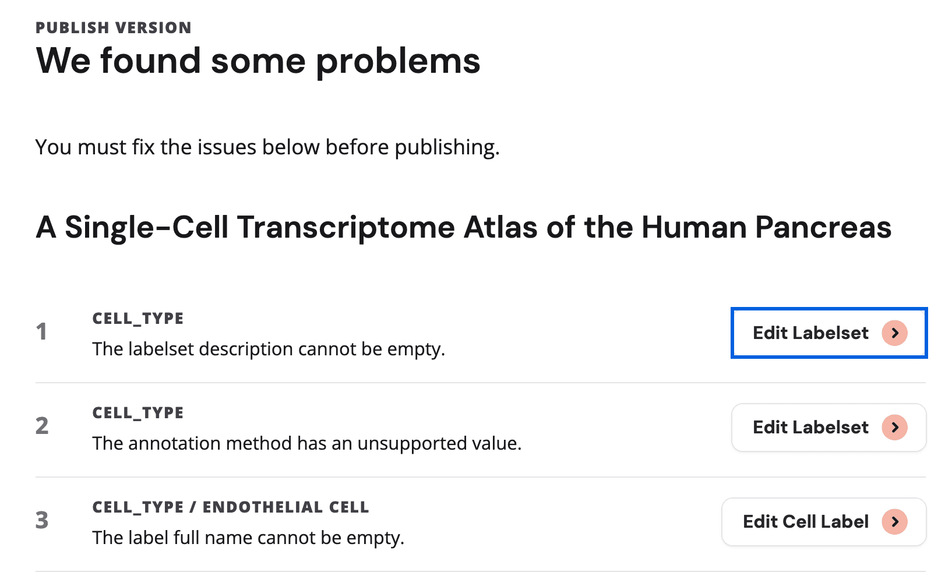The image size is (952, 572).
Task: Open the highlighted Edit Labelset action for issue 1
Action: pyautogui.click(x=828, y=333)
